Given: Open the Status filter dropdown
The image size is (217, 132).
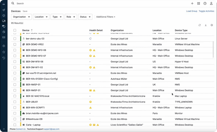Looking at the screenshot, I should click(x=85, y=17).
